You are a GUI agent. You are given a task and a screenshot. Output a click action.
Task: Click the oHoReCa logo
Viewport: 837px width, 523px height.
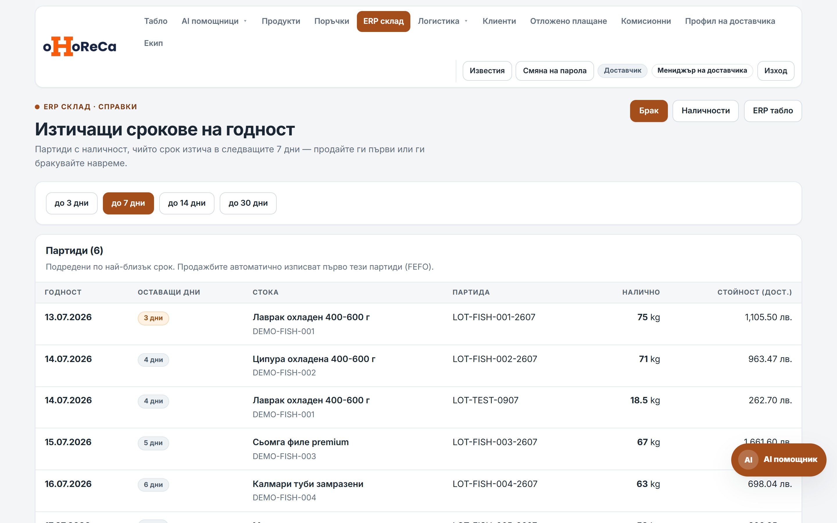(x=80, y=46)
